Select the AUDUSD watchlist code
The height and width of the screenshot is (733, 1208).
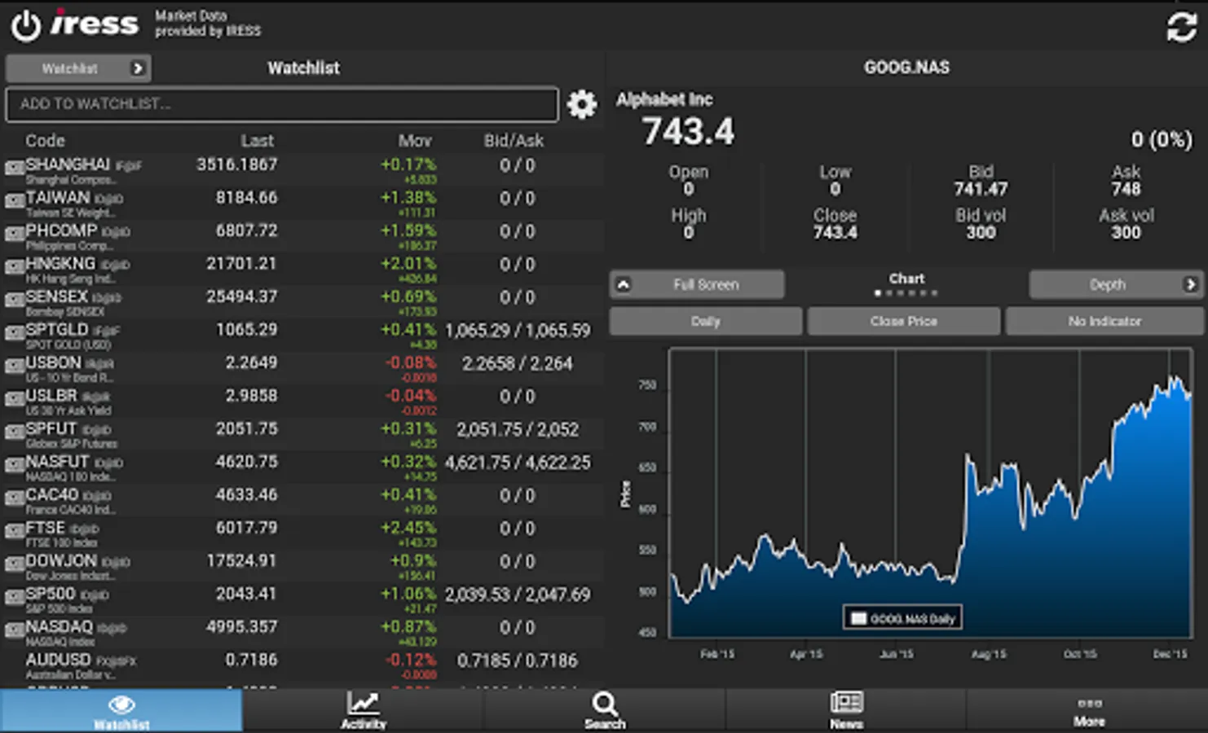coord(58,659)
